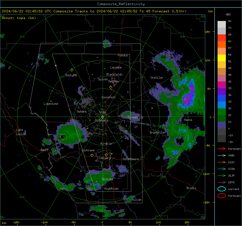The image size is (242, 226).
Task: Click the UTC timestamp header line
Action: (94, 11)
